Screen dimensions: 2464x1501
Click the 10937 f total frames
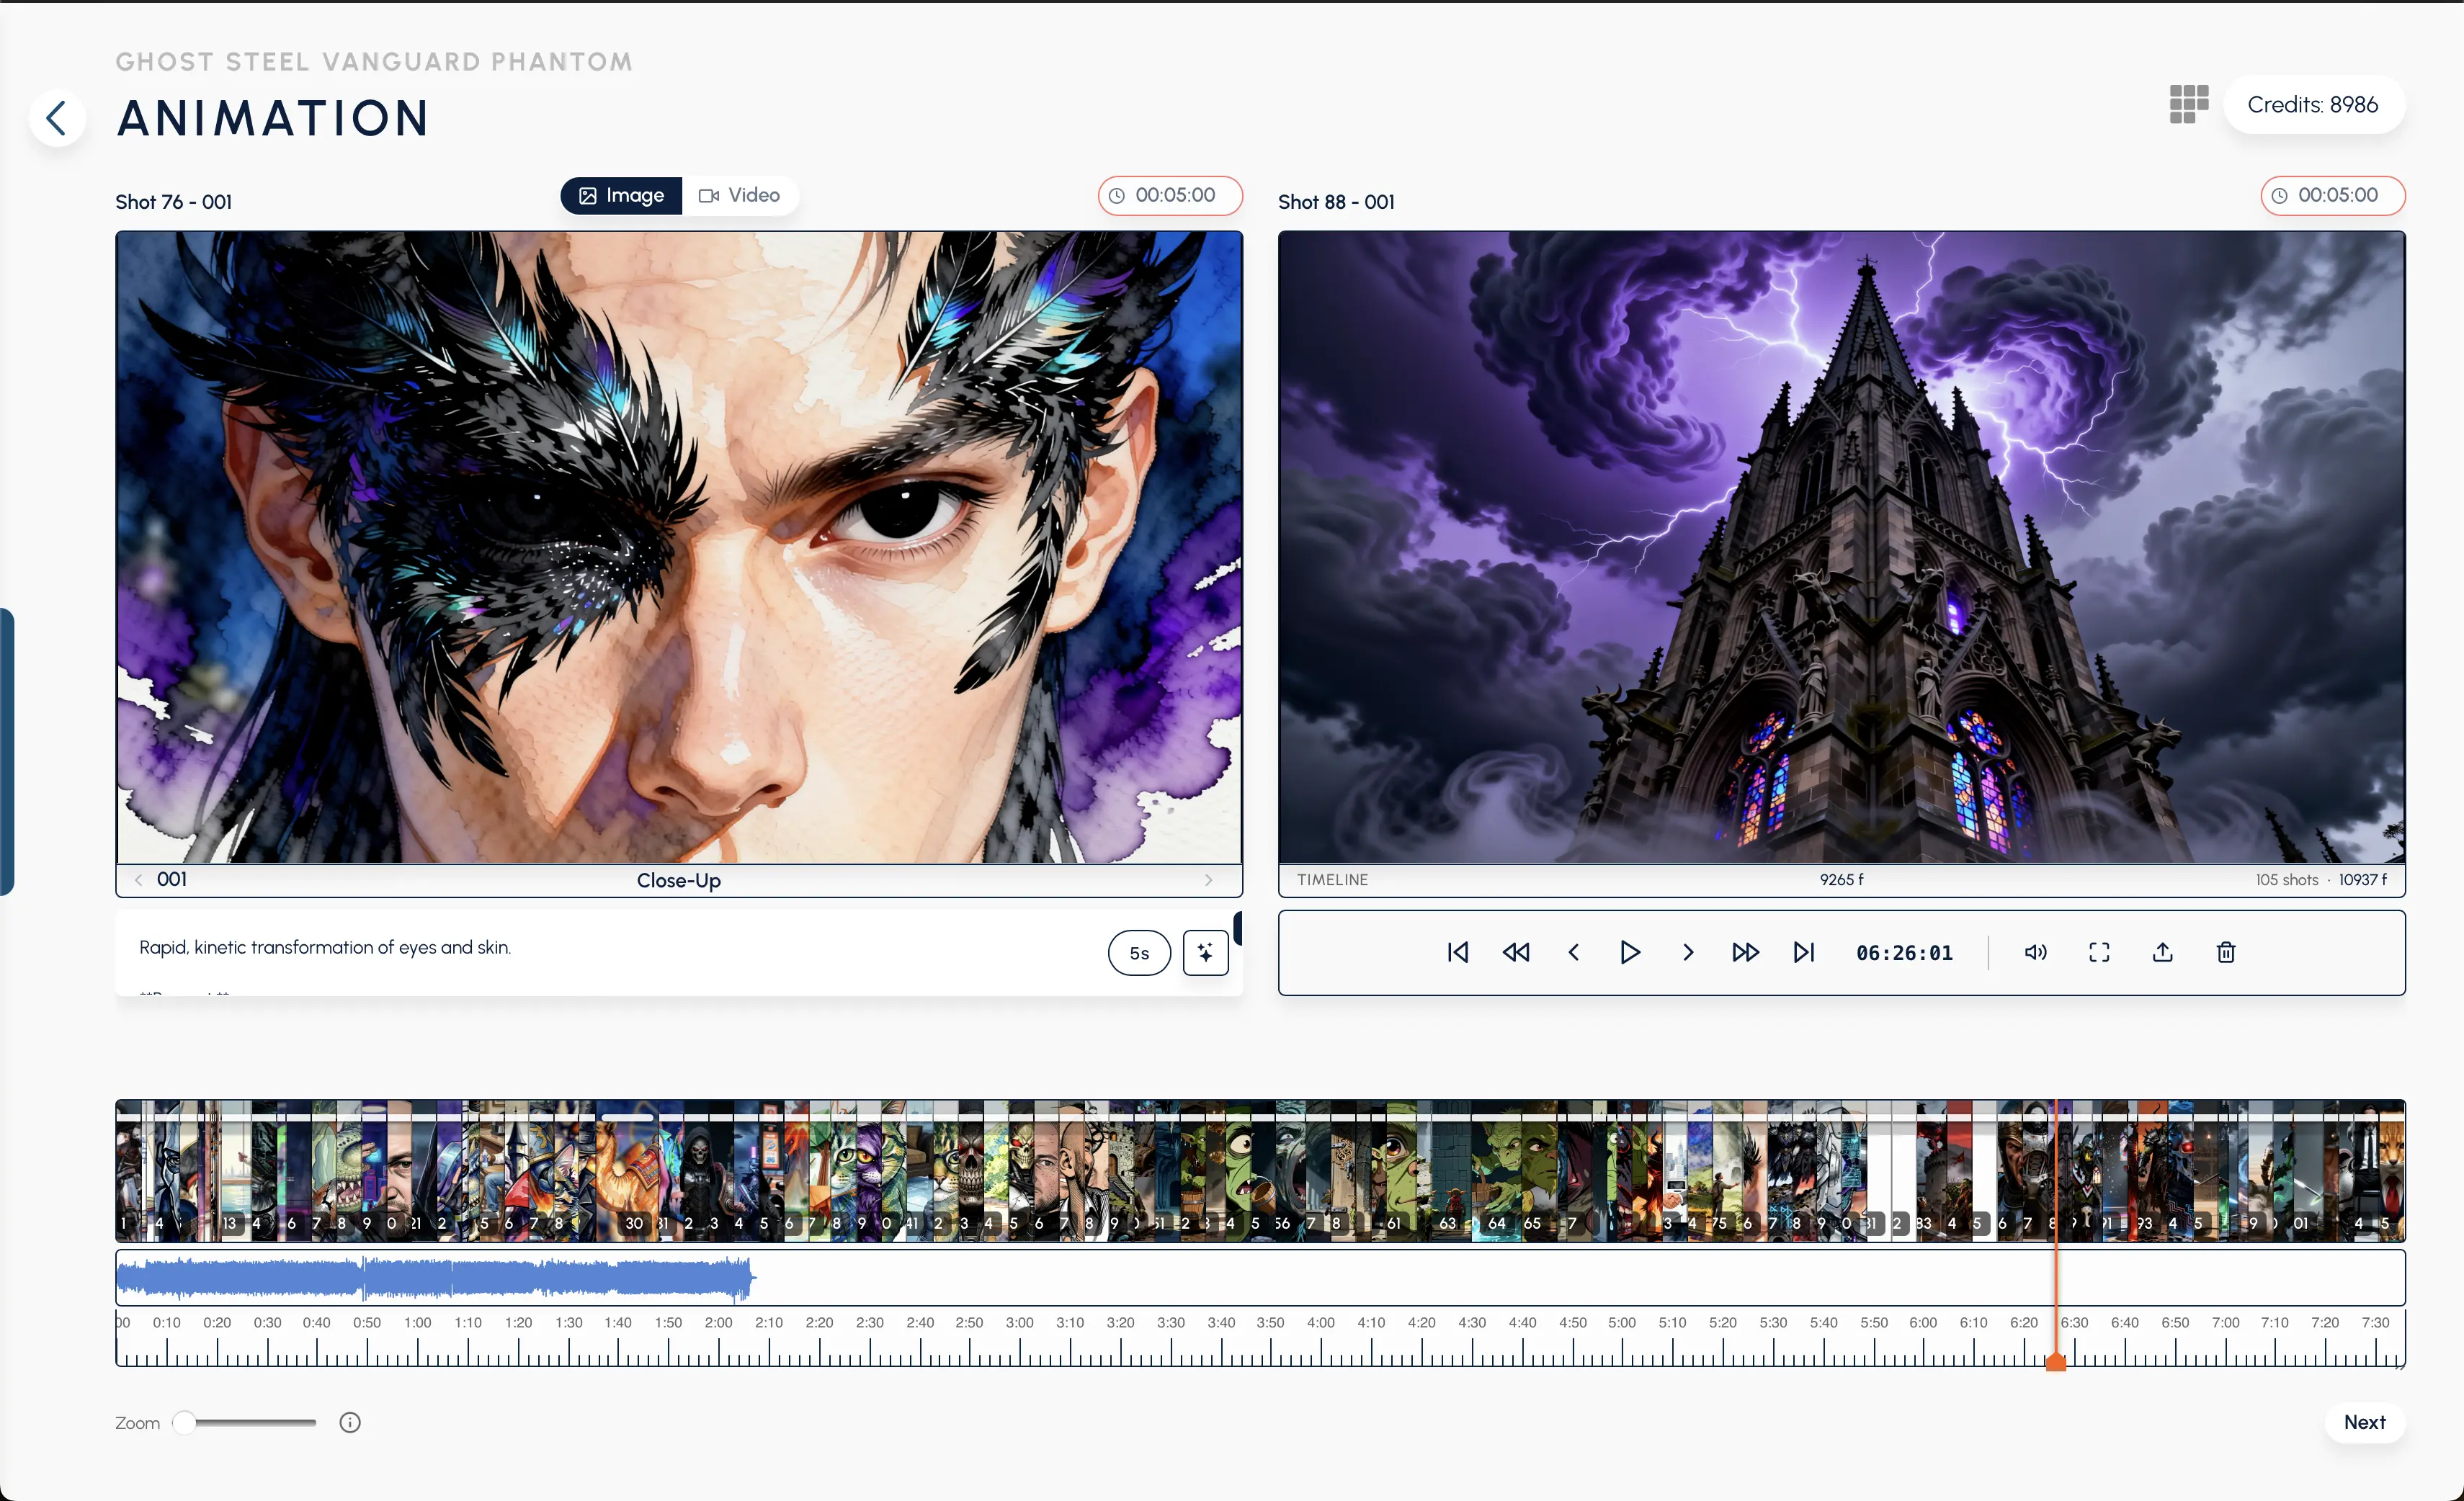pos(2362,879)
